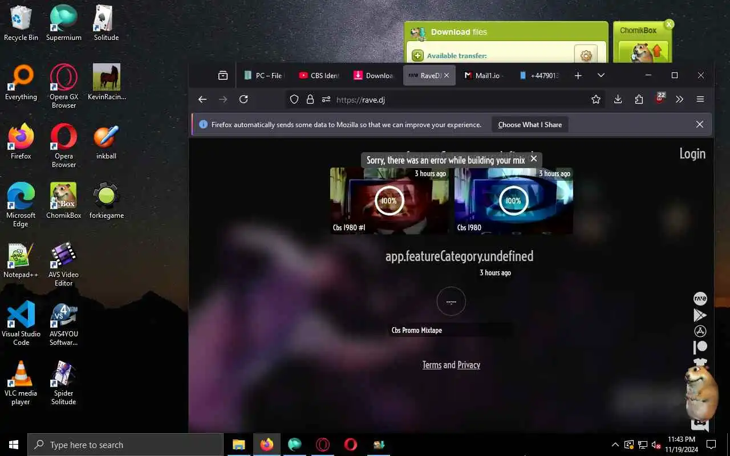Open Firefox View recent browsing icon
This screenshot has height=456, width=730.
pyautogui.click(x=223, y=75)
